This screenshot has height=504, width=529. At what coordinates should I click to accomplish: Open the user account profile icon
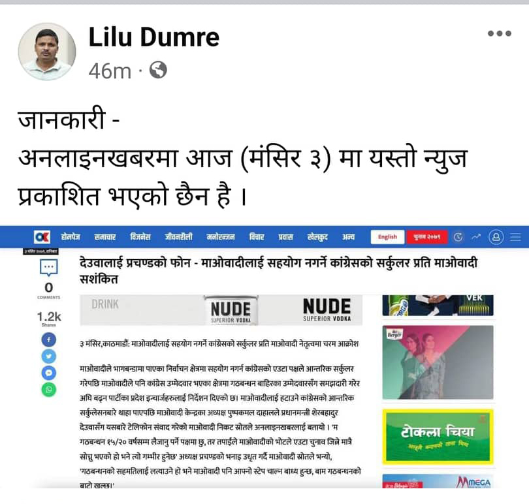(496, 237)
